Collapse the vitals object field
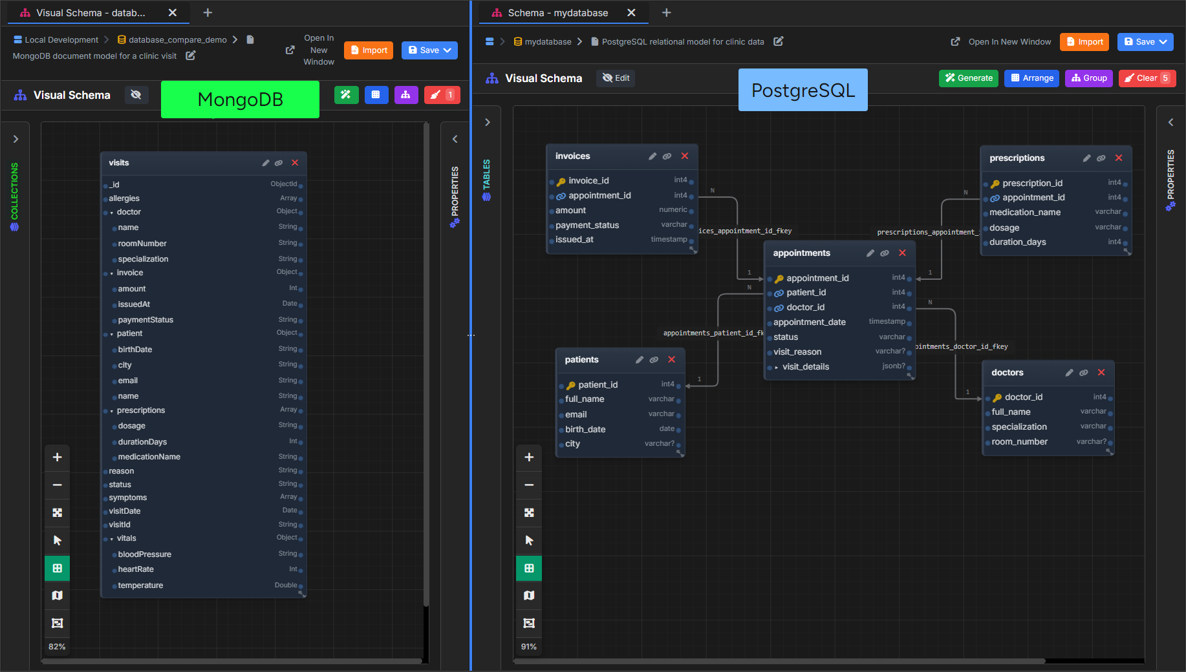 pos(112,539)
